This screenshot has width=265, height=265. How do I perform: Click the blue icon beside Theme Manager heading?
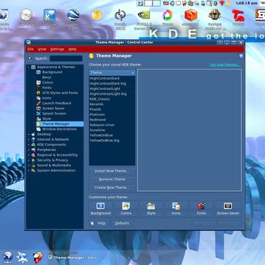click(x=240, y=56)
